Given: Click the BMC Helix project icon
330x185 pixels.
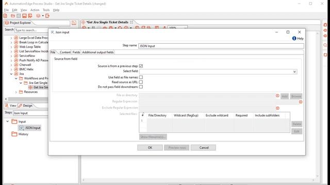Looking at the screenshot, I should [x=16, y=69].
